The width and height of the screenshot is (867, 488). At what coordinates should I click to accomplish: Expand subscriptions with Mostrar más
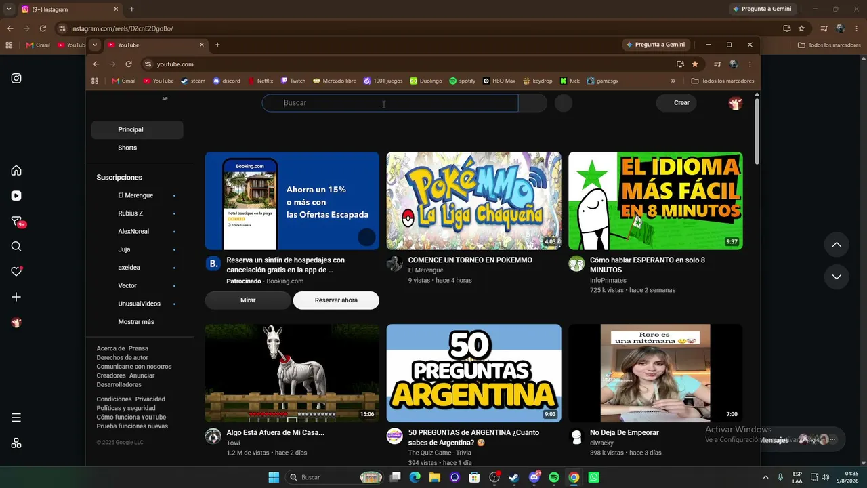pos(136,322)
